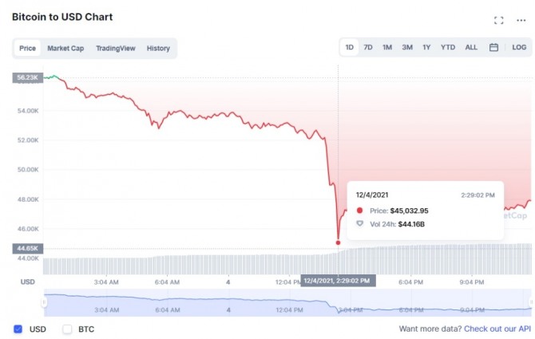This screenshot has width=535, height=339.
Task: Select the History tab
Action: 158,49
